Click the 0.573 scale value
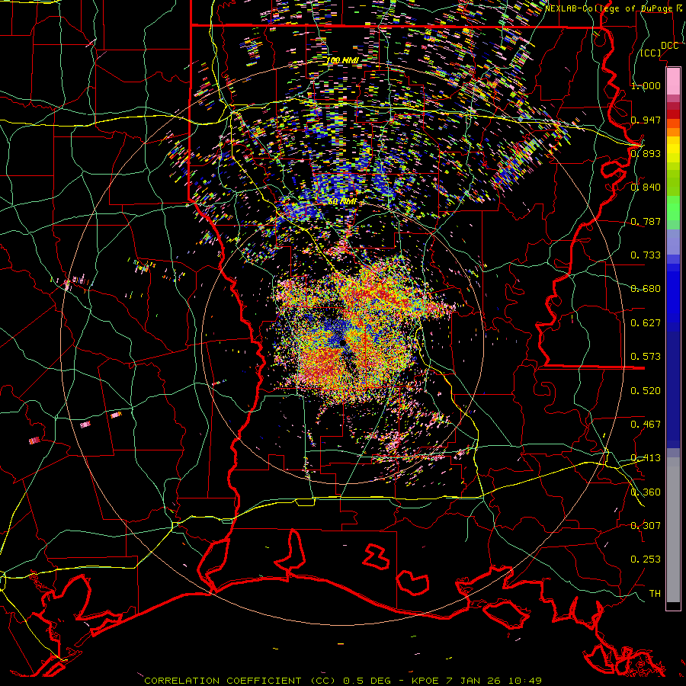The height and width of the screenshot is (686, 686). pos(646,357)
